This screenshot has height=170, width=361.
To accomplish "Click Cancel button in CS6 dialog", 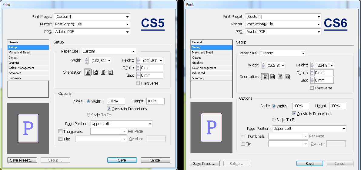I will coord(340,164).
